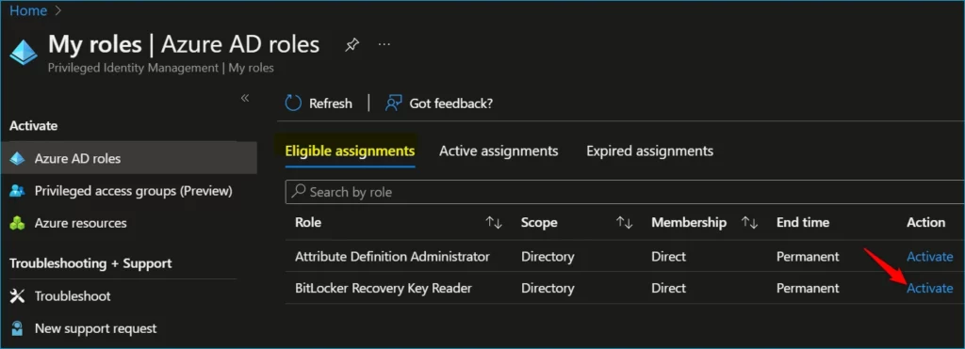Click the Azure resources cubes icon
This screenshot has height=349, width=965.
point(17,223)
